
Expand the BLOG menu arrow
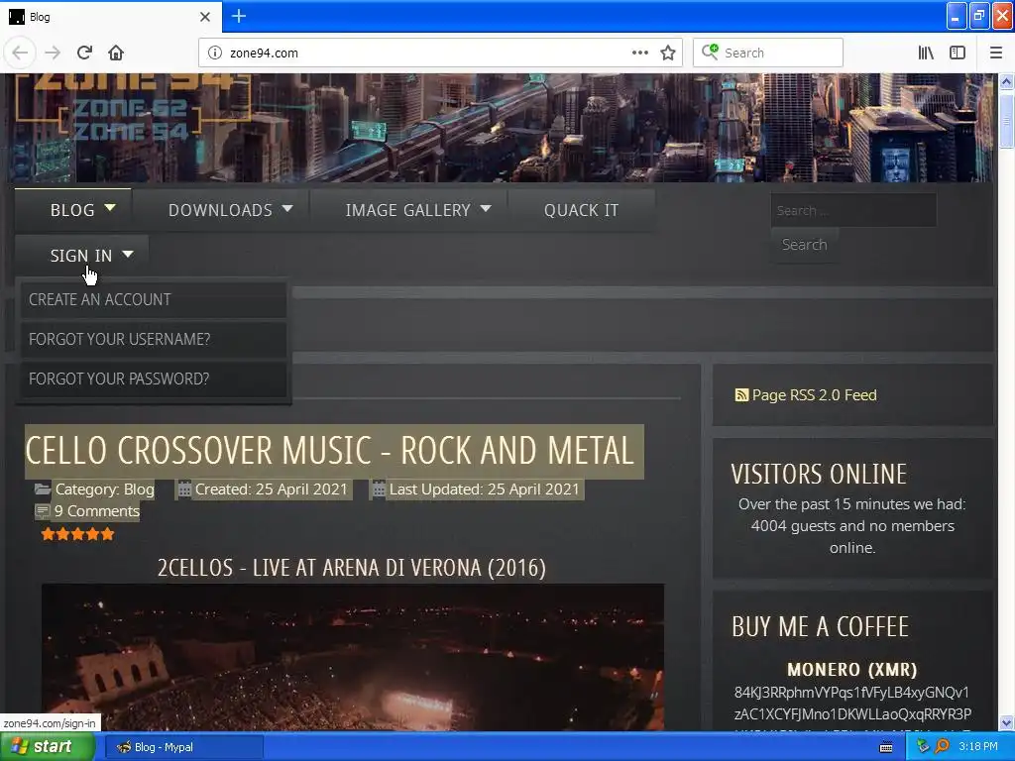[x=110, y=208]
